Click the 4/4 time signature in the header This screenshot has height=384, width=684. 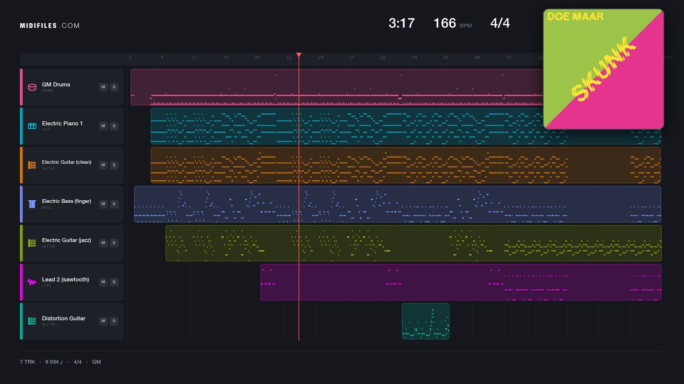click(500, 23)
